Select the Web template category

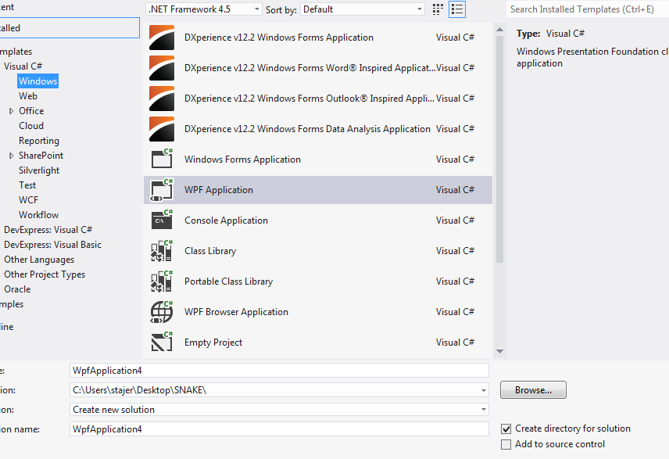tap(27, 95)
